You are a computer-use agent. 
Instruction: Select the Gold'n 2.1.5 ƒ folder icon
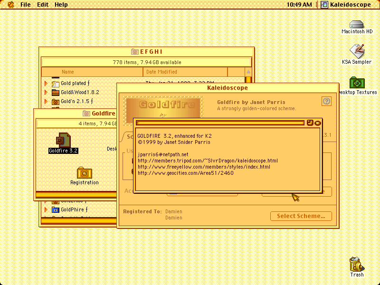tap(56, 102)
